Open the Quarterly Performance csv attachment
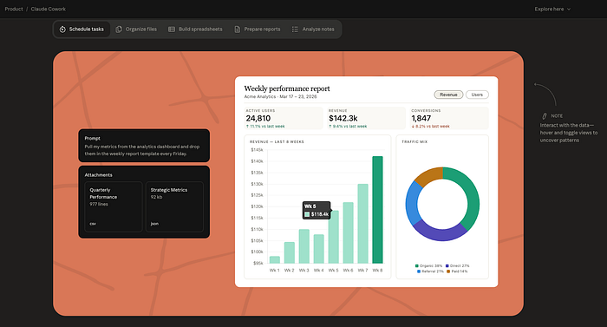 [x=114, y=207]
